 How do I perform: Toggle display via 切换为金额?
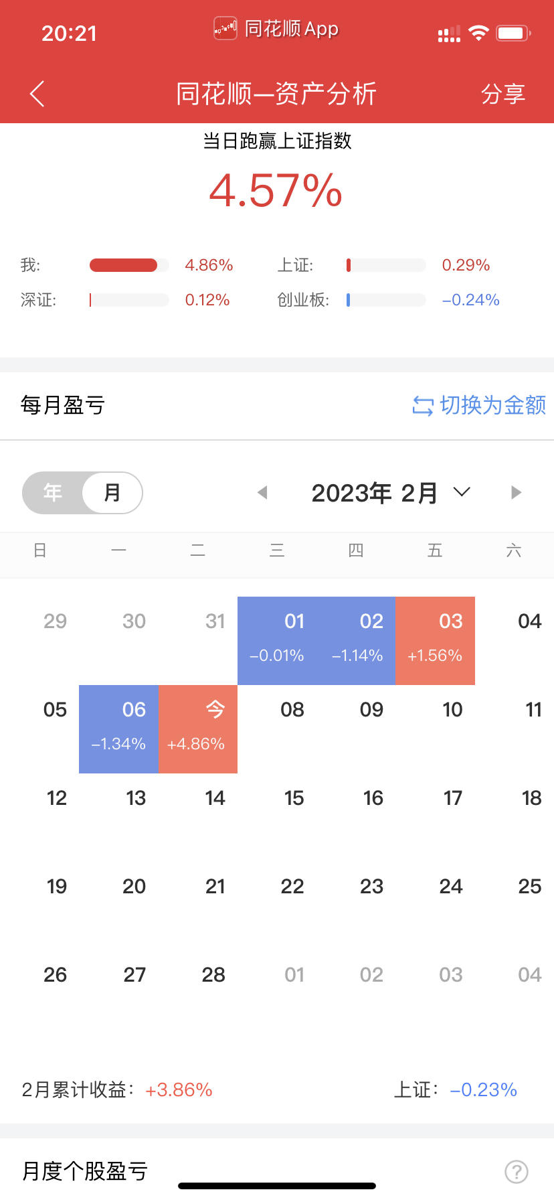click(479, 405)
